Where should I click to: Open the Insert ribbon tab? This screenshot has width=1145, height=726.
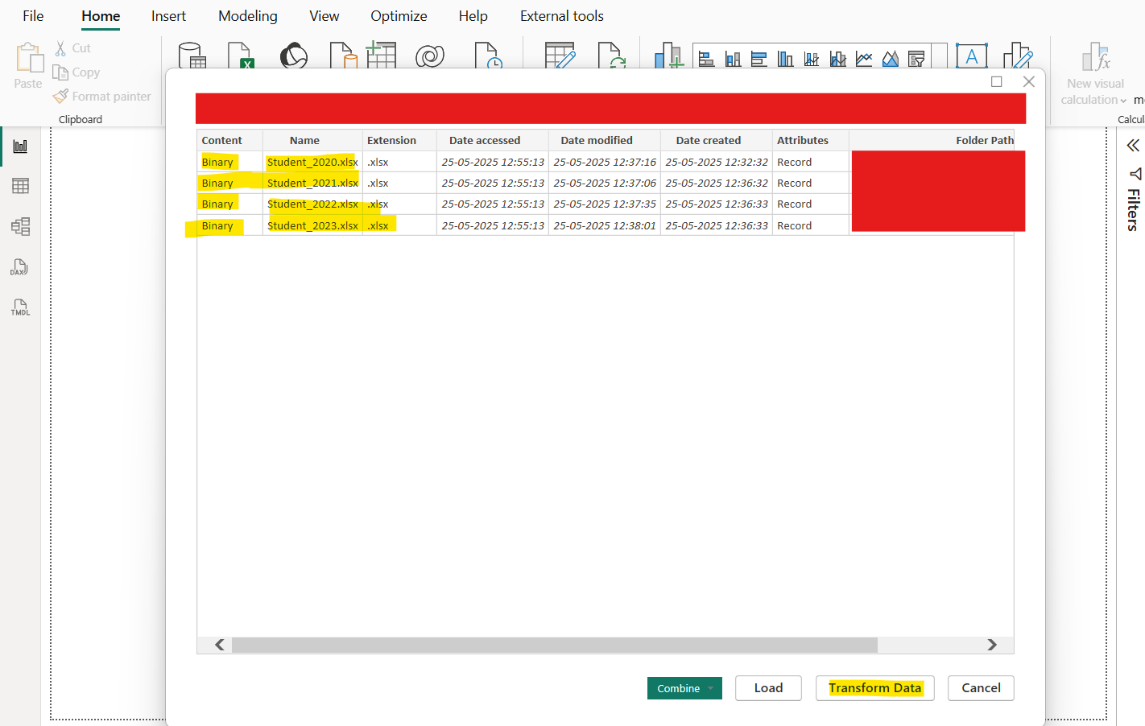tap(168, 15)
